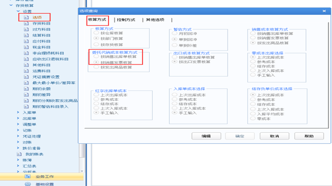The width and height of the screenshot is (332, 186).
Task: Expand the 对账 tree node
Action: coord(18,142)
